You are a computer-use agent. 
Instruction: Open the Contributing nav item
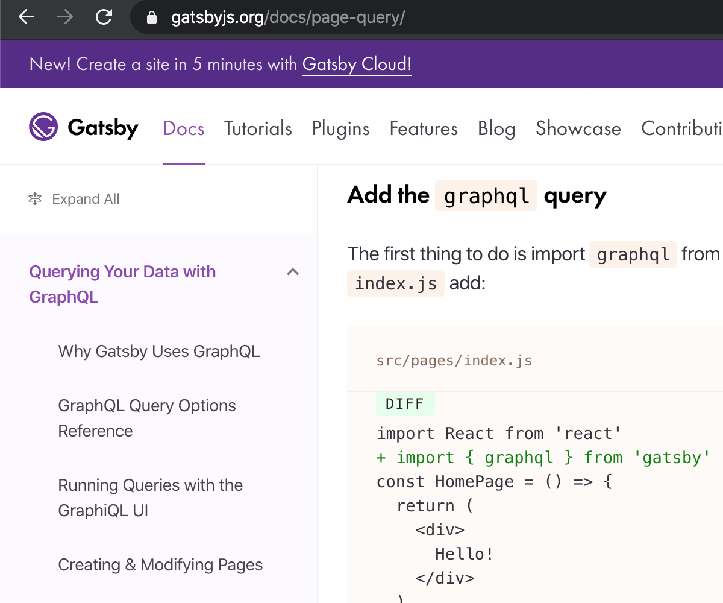point(682,128)
